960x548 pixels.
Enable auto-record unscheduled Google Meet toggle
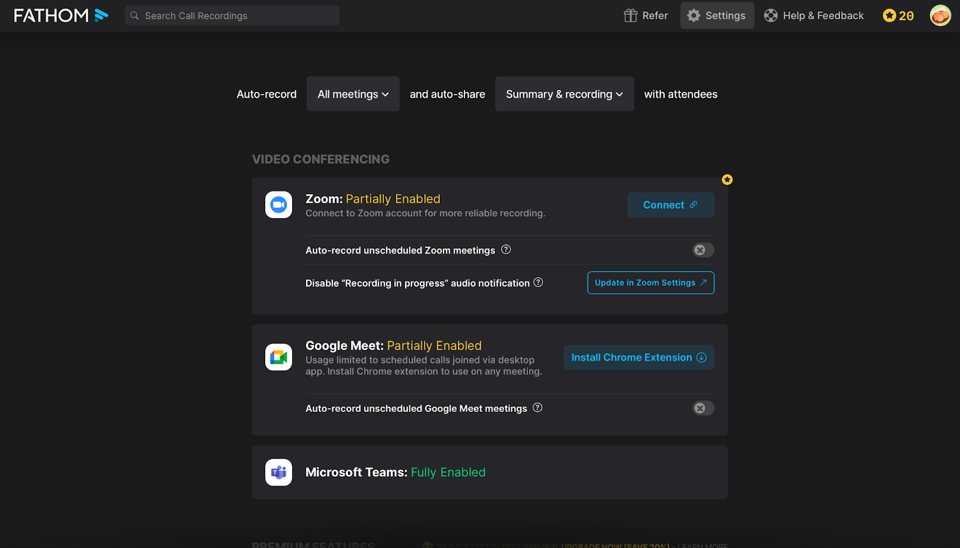tap(703, 408)
